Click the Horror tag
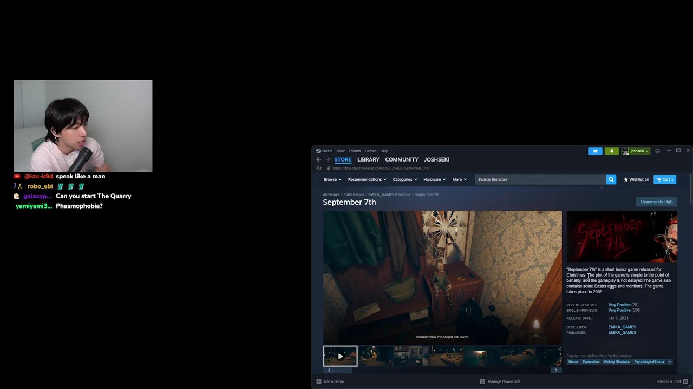This screenshot has width=693, height=389. [573, 361]
